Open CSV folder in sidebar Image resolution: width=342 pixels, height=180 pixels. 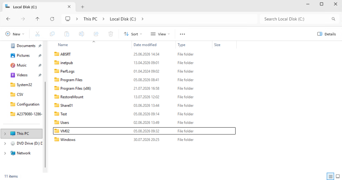click(x=20, y=95)
